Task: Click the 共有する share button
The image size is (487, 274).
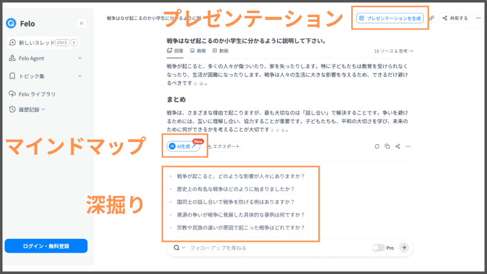Action: (455, 18)
